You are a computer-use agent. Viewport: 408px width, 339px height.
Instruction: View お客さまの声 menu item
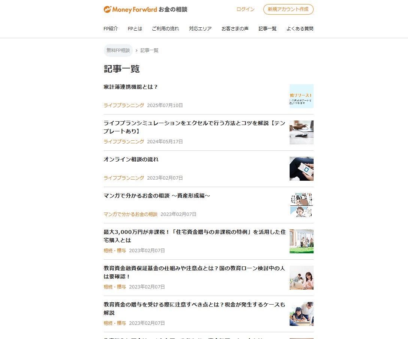pos(235,29)
